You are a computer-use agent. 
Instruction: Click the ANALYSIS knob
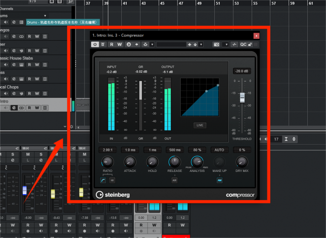[x=197, y=162]
